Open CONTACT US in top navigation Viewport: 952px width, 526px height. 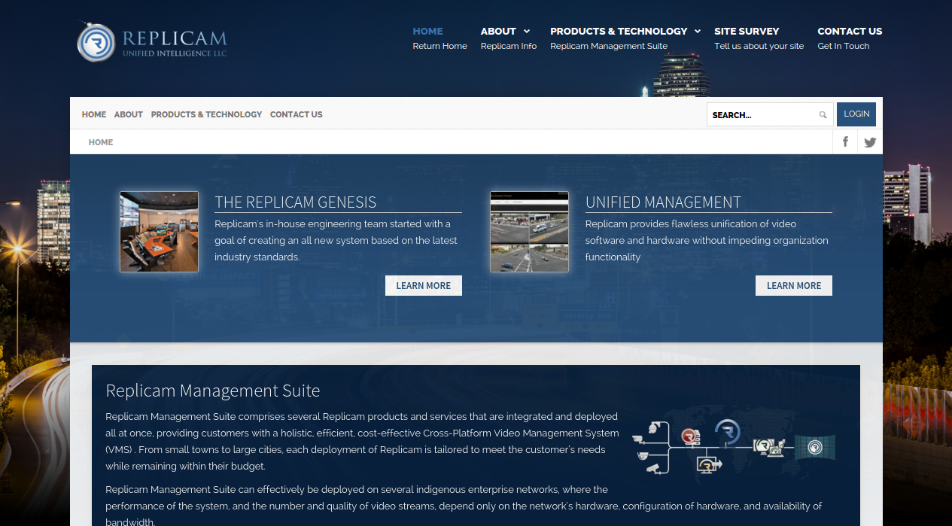pyautogui.click(x=850, y=31)
